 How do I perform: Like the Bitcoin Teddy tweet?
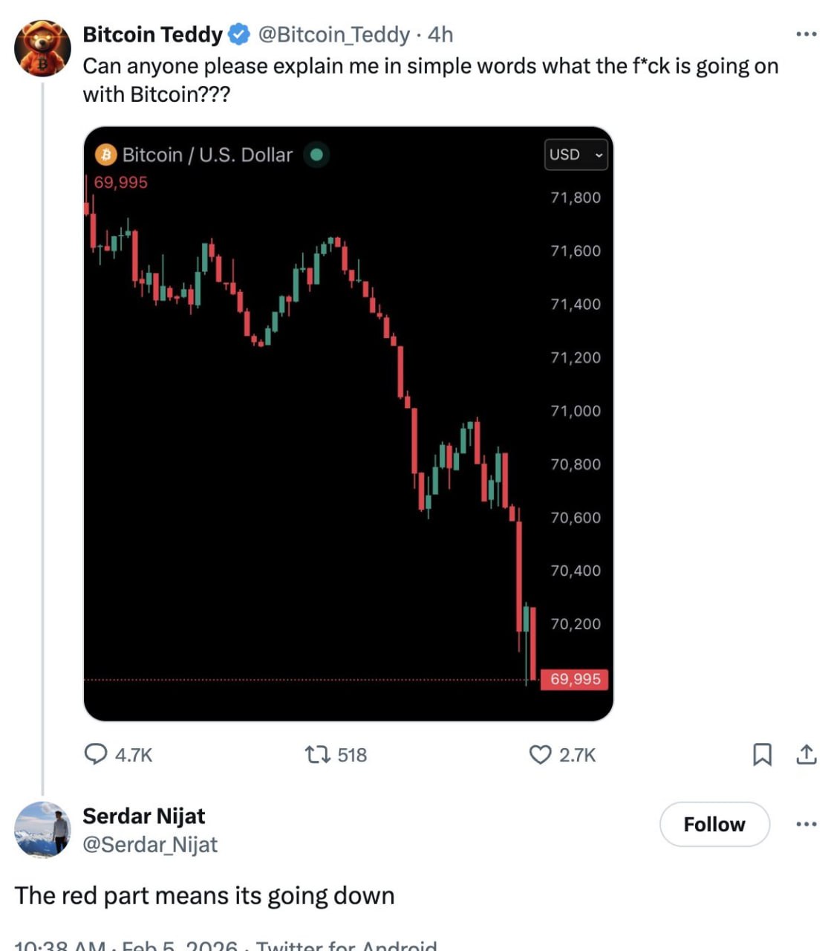[540, 755]
